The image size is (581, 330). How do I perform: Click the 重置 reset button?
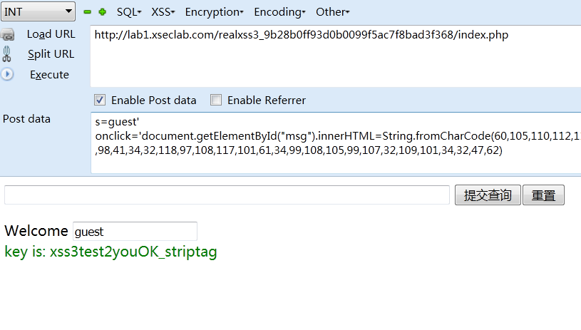tap(543, 195)
